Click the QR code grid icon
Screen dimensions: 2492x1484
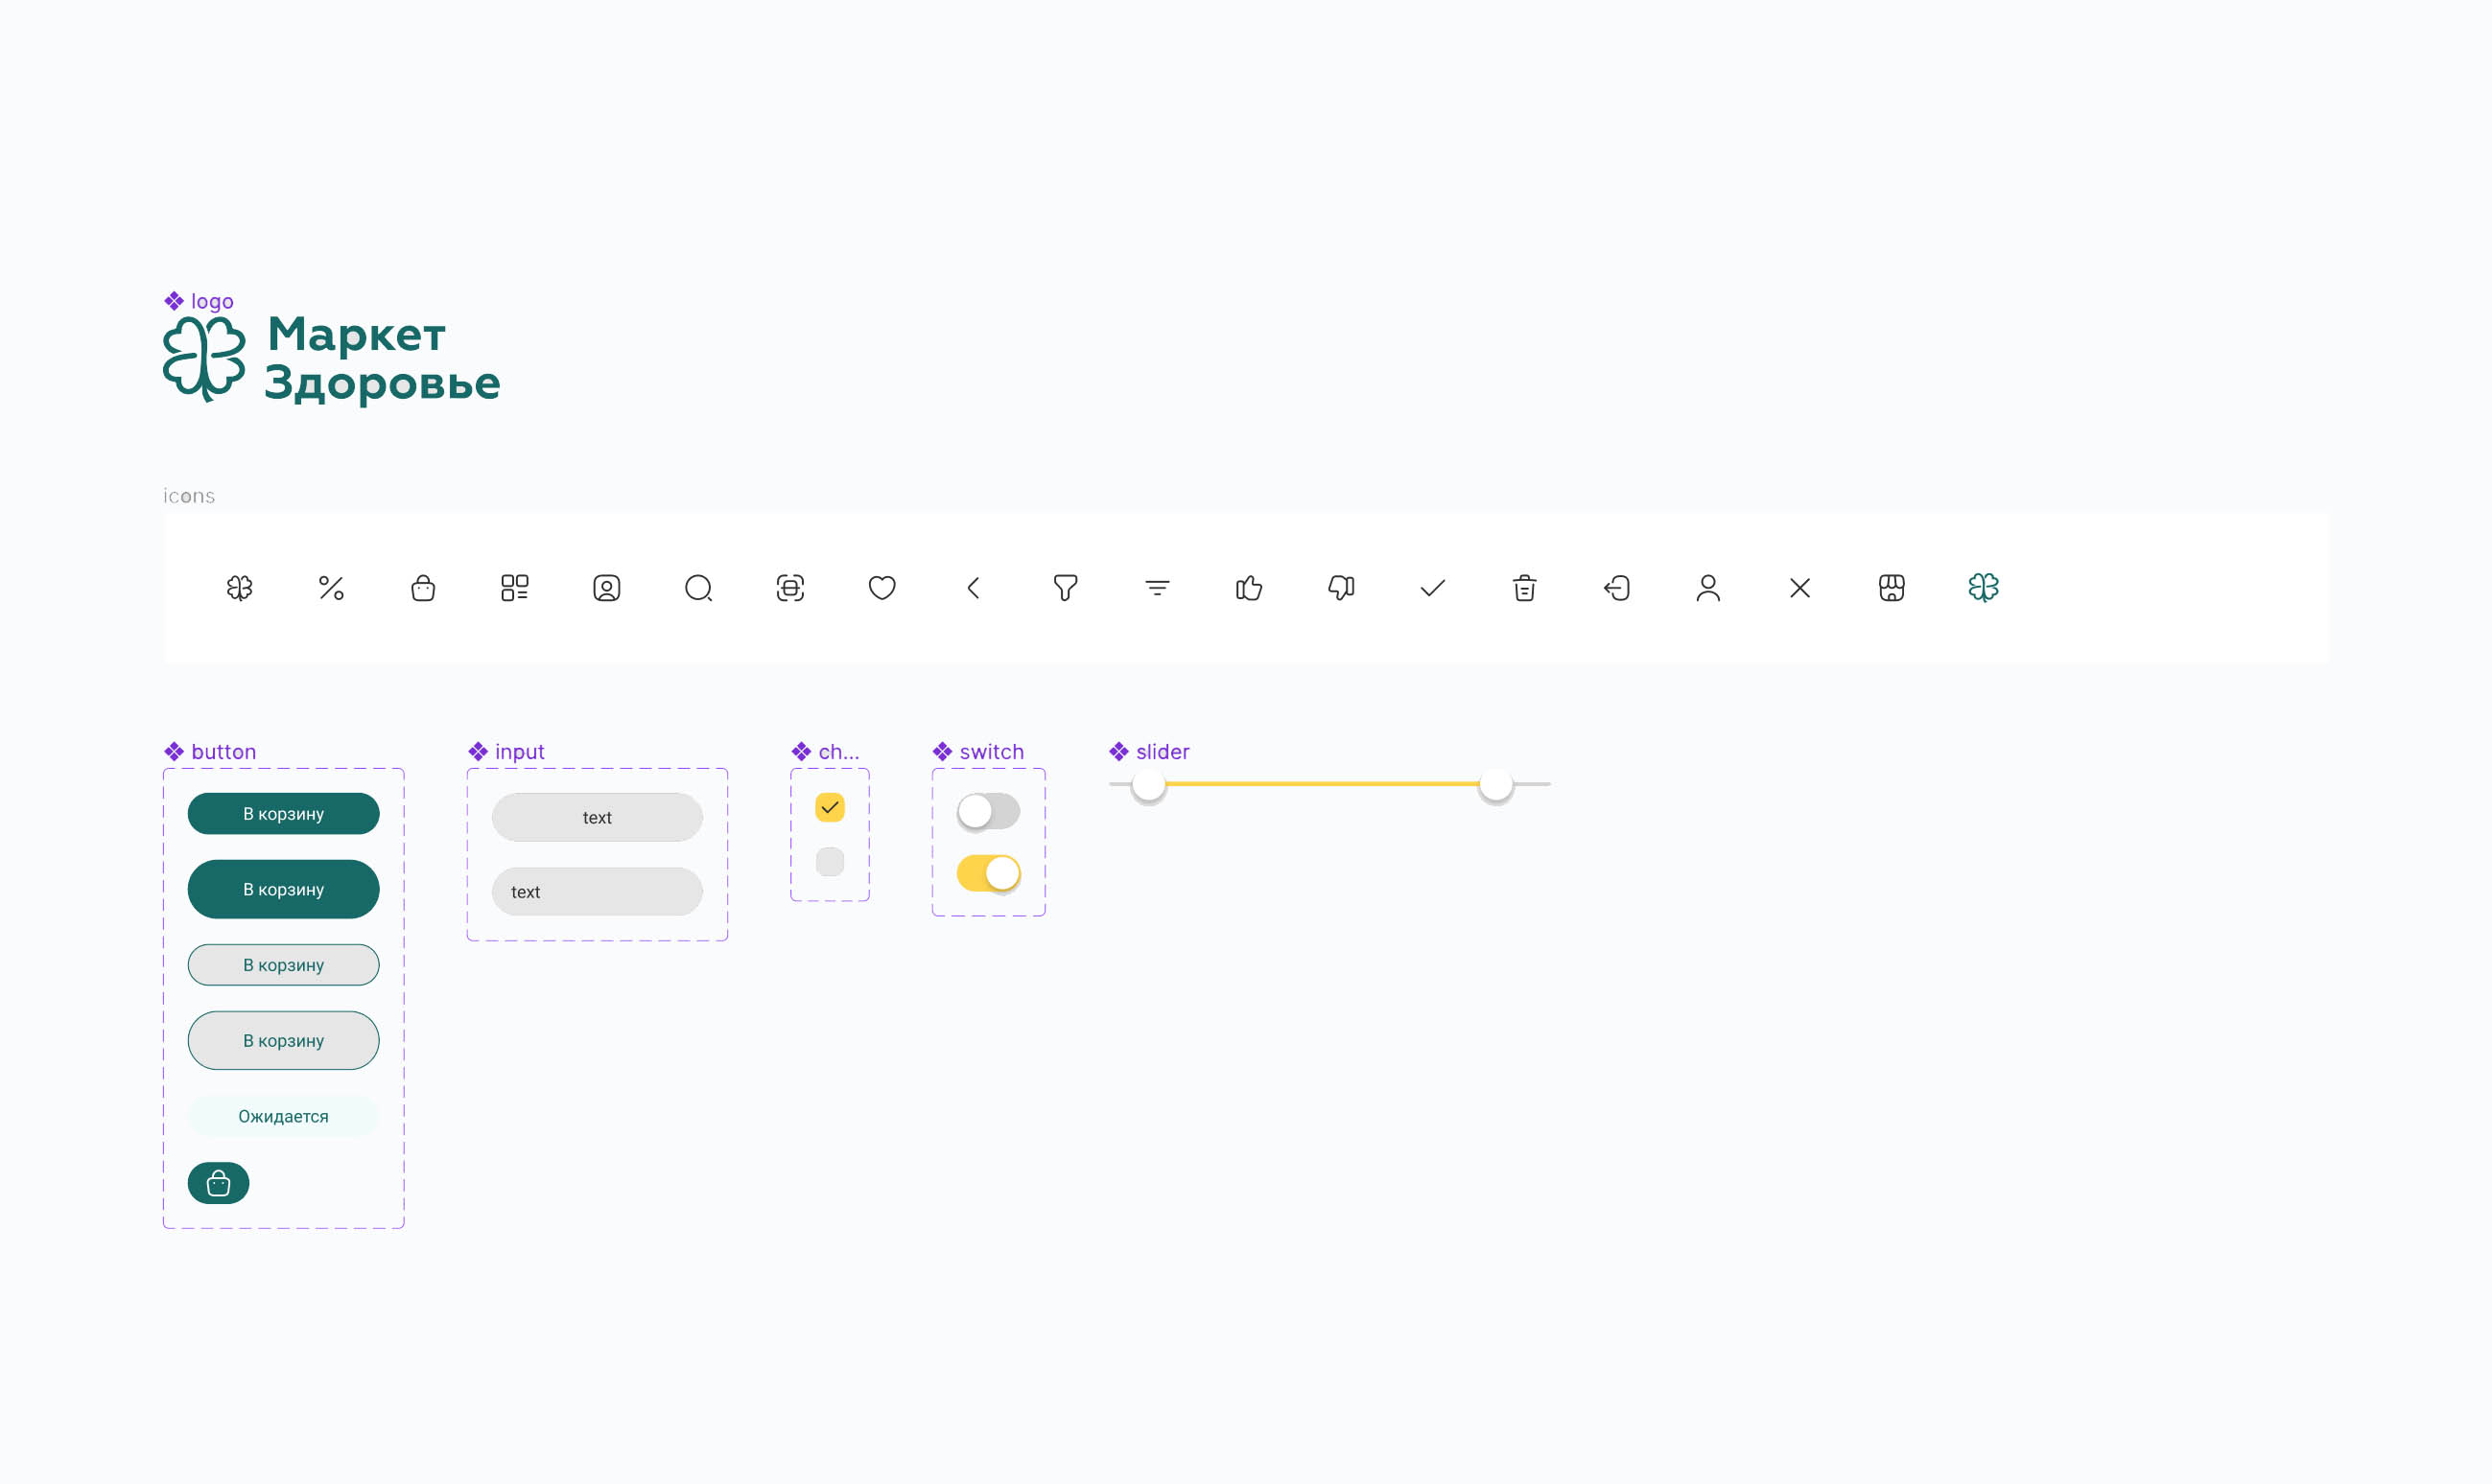click(514, 588)
